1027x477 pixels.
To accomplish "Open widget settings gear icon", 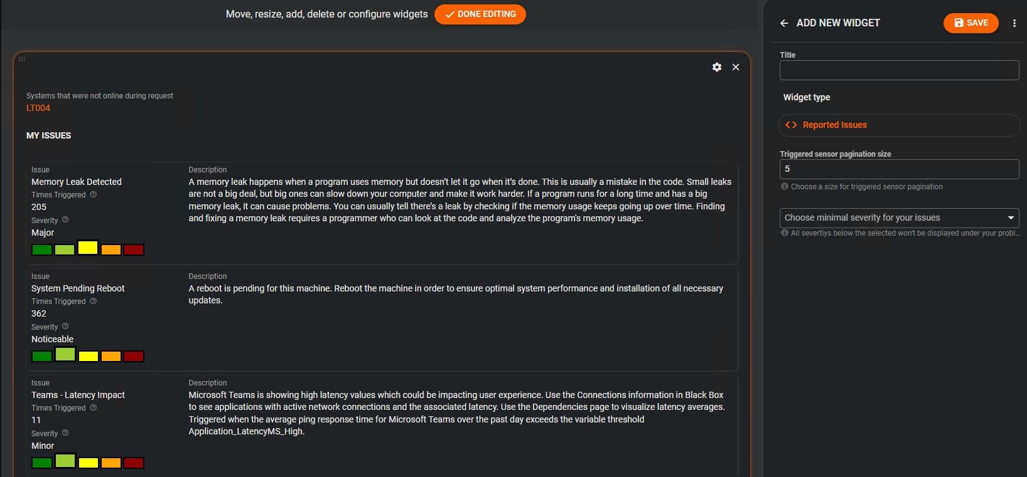I will click(717, 67).
